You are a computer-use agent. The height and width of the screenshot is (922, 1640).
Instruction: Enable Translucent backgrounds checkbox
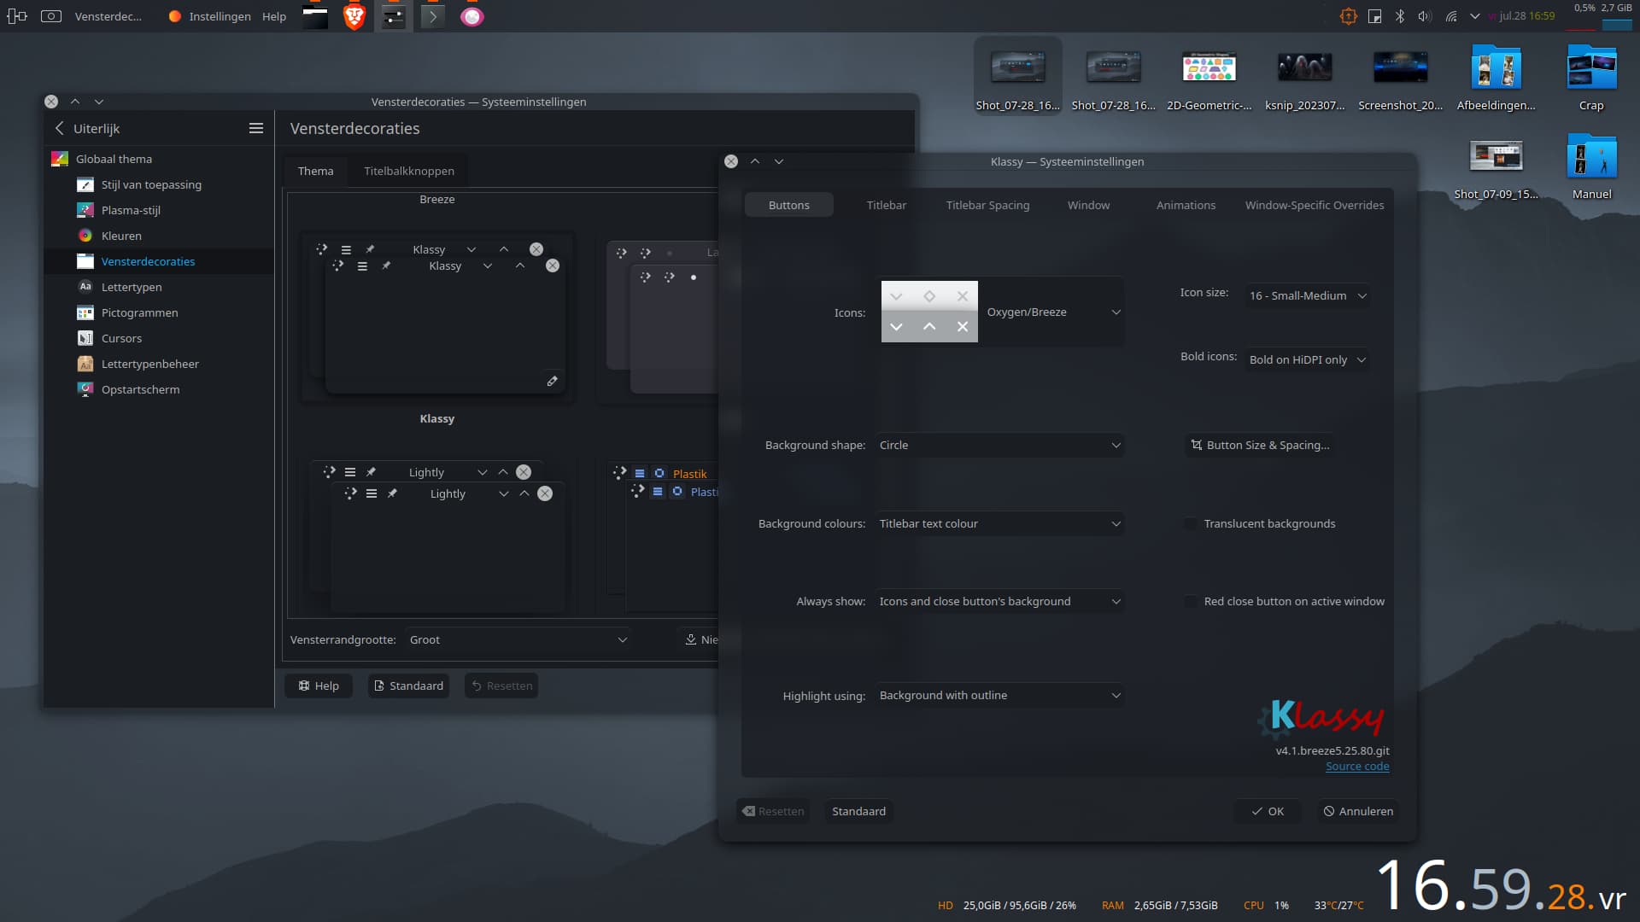(1190, 523)
